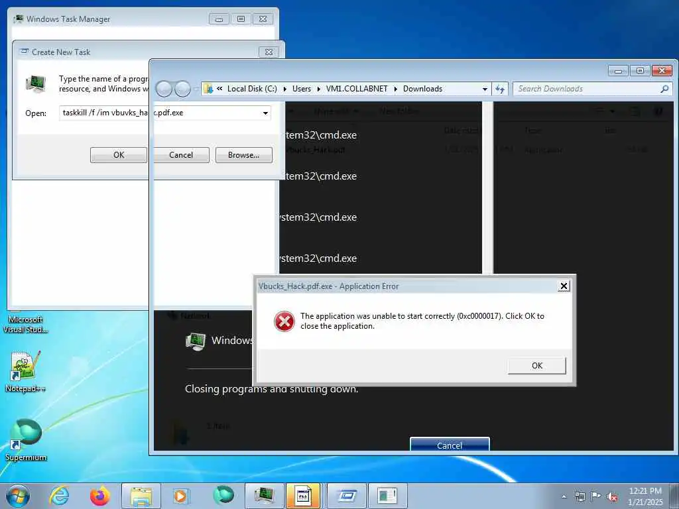The width and height of the screenshot is (679, 509).
Task: Click the search magnifier icon in Explorer
Action: pyautogui.click(x=664, y=89)
